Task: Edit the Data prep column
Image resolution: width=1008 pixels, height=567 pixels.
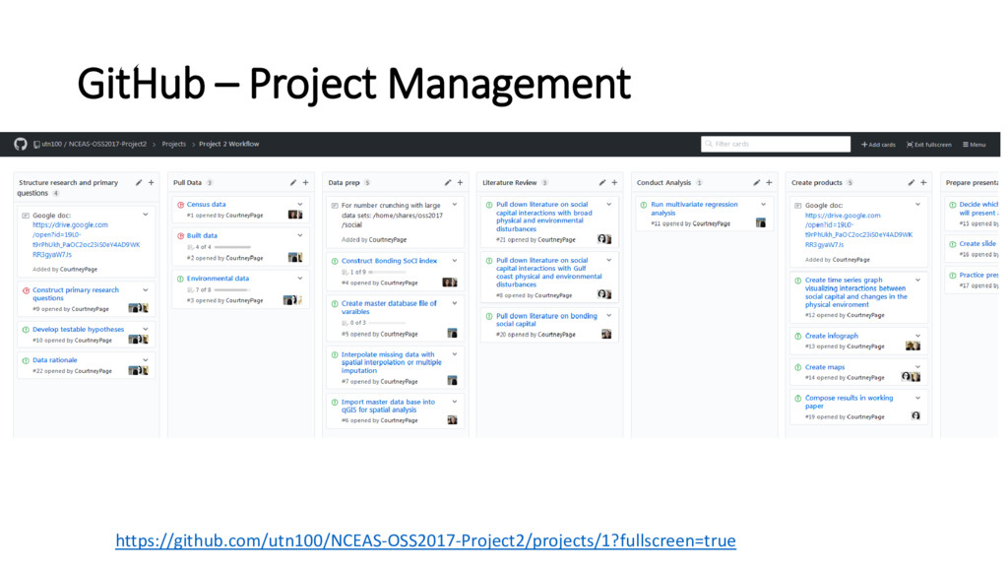Action: (448, 182)
